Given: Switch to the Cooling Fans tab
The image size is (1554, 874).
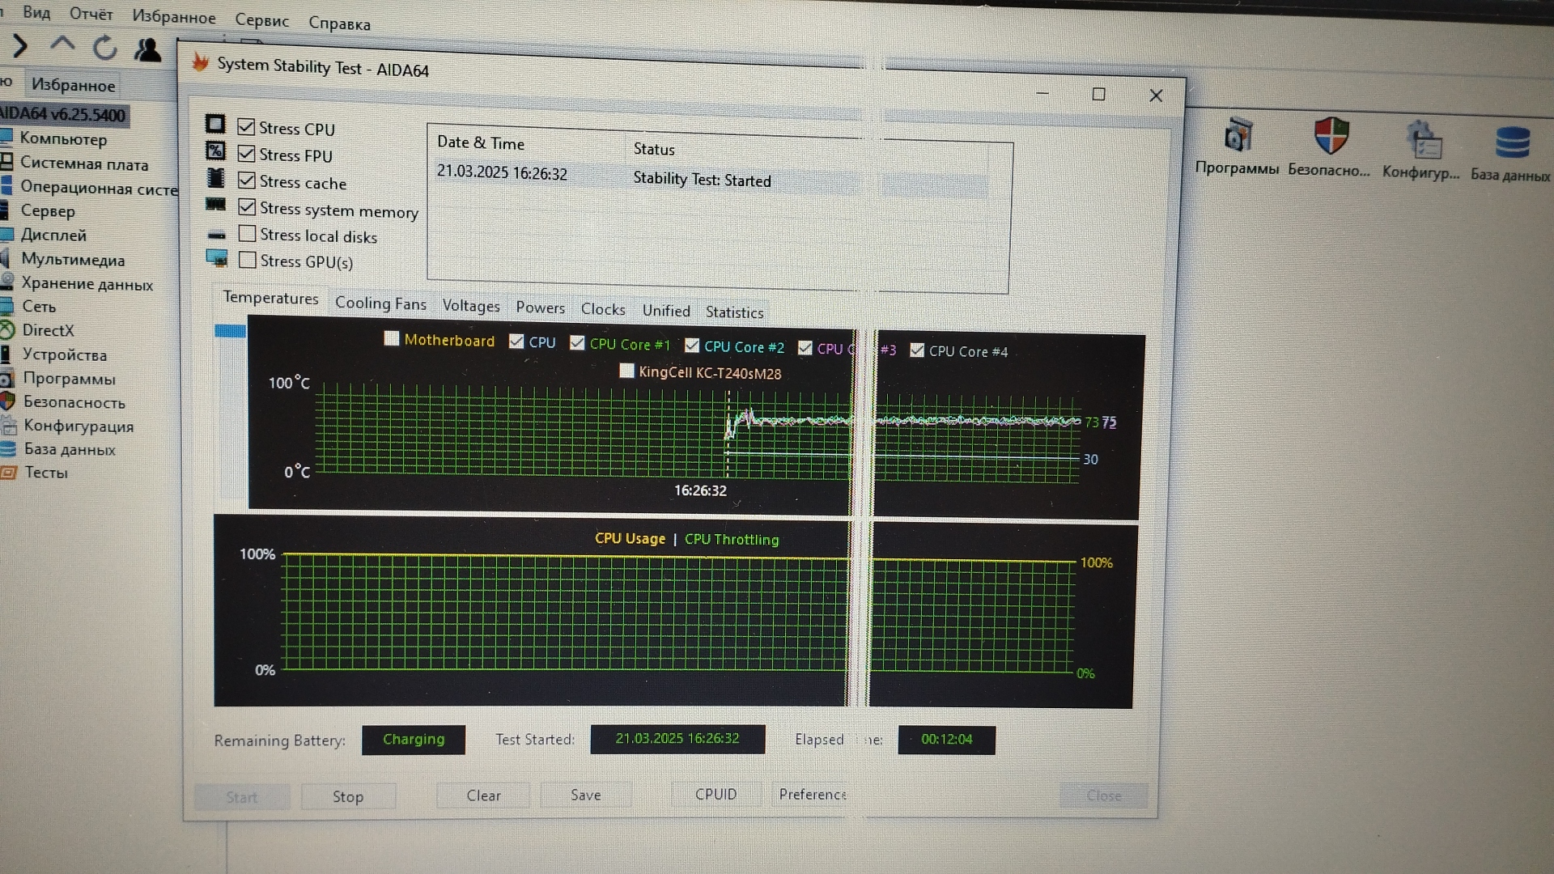Looking at the screenshot, I should pos(380,303).
